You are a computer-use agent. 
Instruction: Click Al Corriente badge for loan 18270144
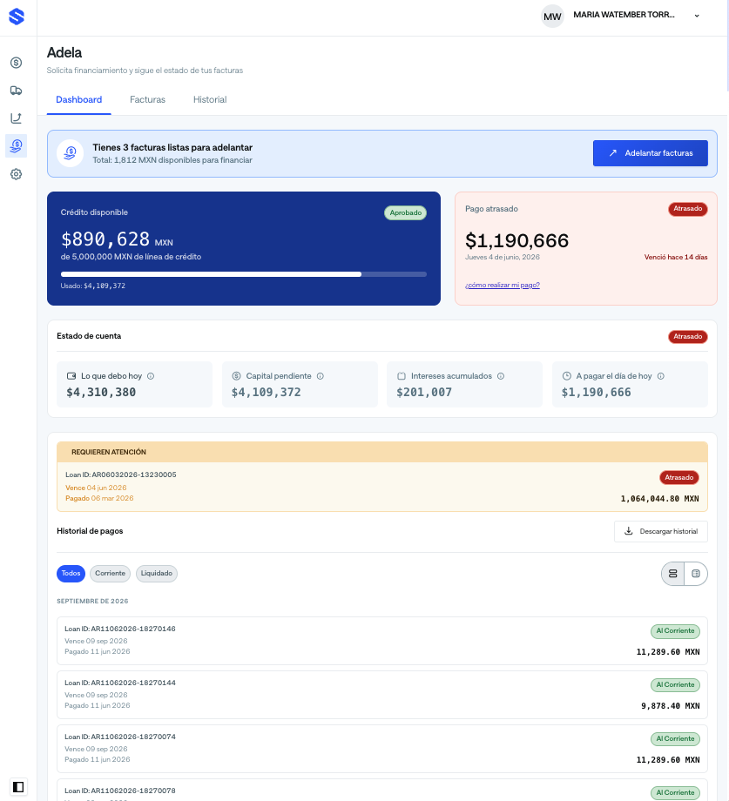pyautogui.click(x=675, y=685)
